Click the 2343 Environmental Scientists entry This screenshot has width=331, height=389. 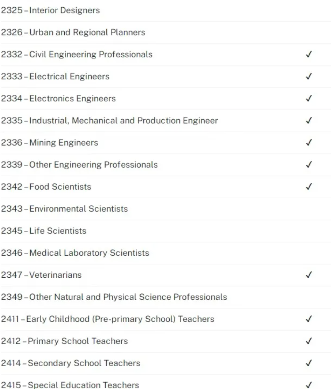[64, 209]
